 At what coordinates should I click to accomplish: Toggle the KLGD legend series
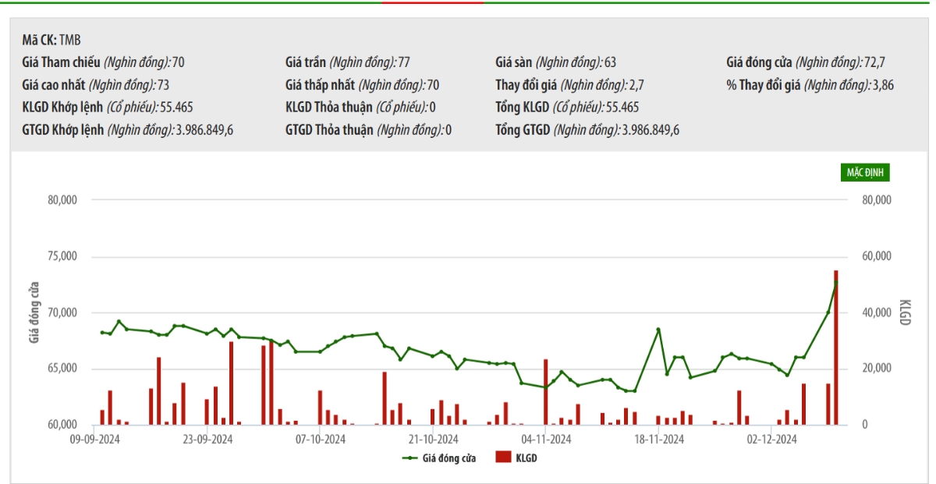click(x=526, y=458)
